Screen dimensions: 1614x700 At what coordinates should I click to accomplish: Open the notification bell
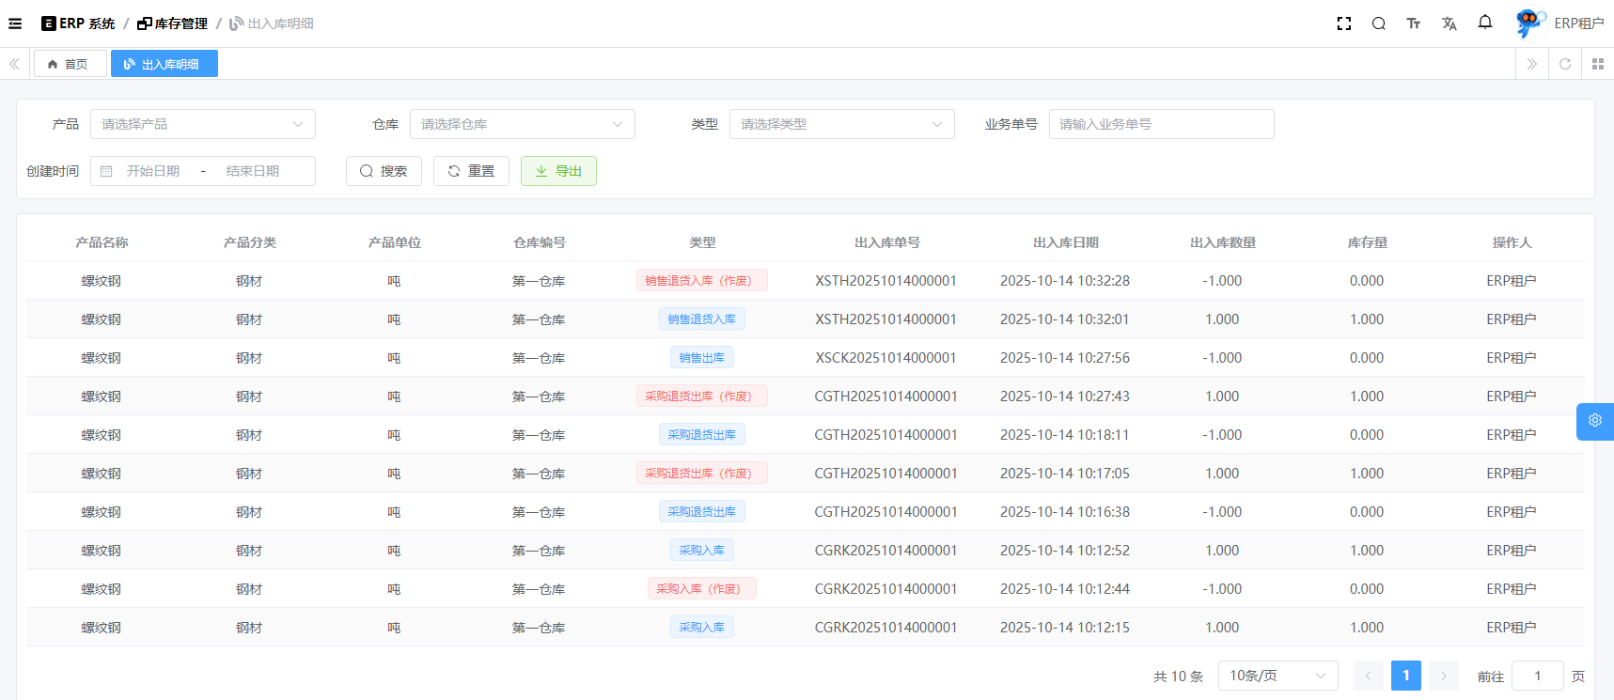pos(1485,23)
